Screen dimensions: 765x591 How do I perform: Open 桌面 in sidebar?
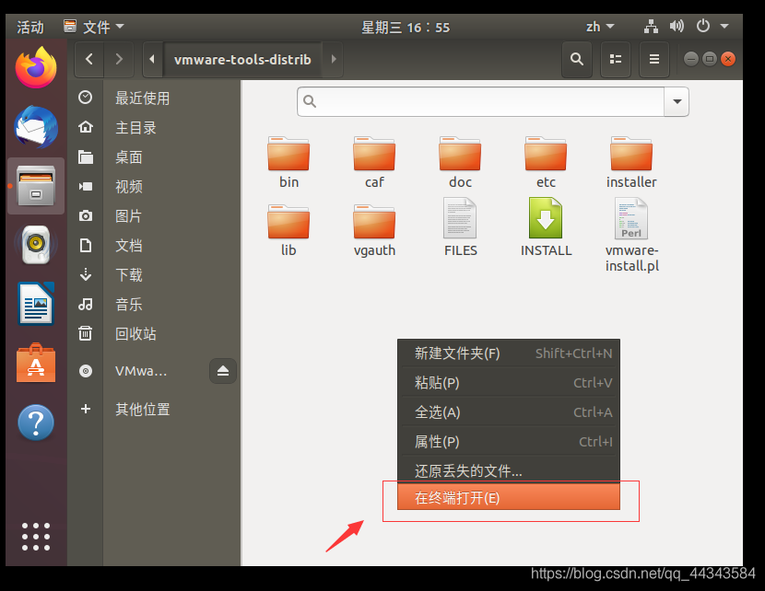154,156
